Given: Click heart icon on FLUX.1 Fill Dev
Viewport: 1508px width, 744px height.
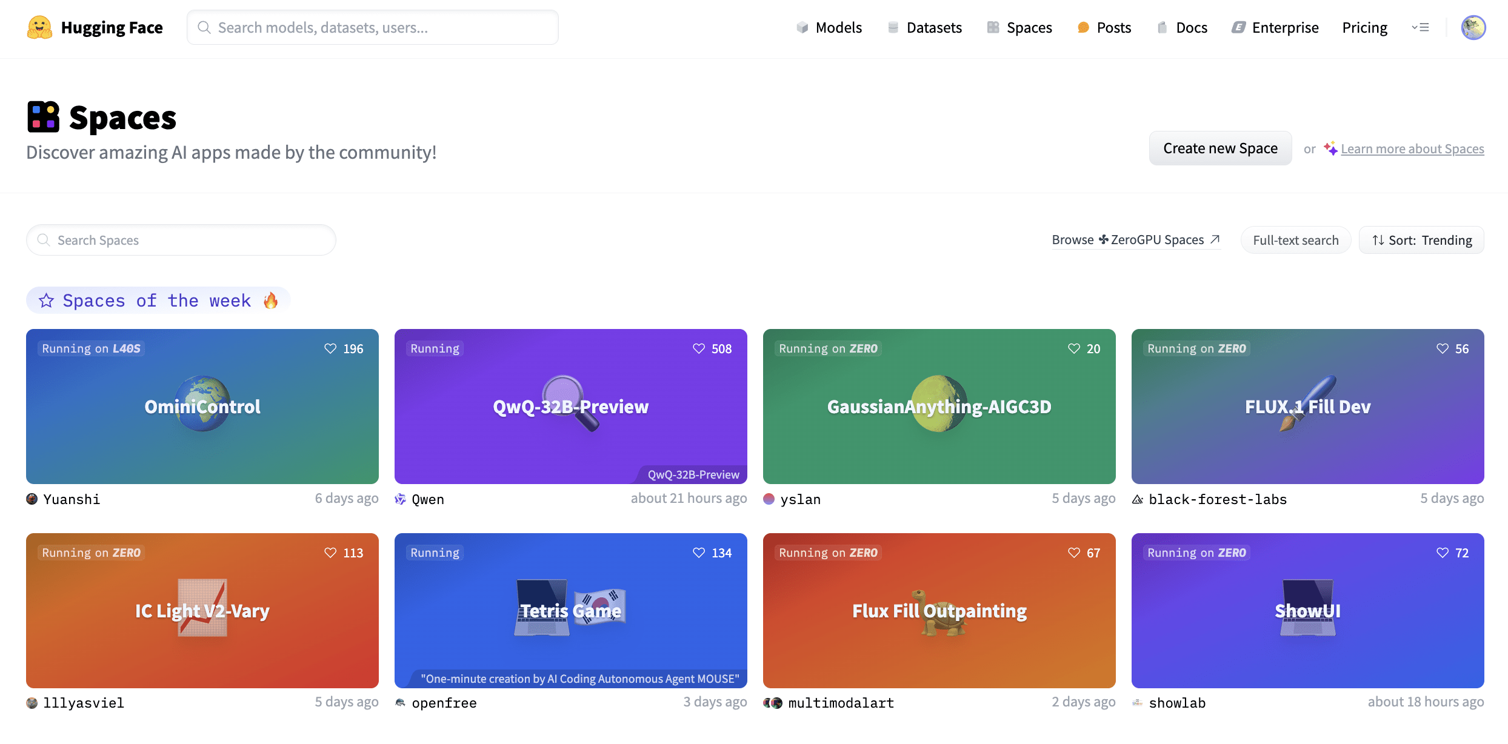Looking at the screenshot, I should [1443, 348].
